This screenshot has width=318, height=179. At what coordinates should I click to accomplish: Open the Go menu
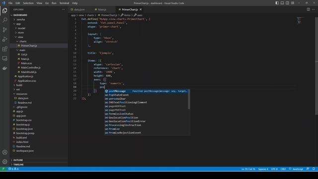tap(47, 3)
